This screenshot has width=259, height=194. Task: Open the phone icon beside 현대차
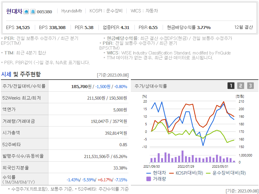click(33, 12)
